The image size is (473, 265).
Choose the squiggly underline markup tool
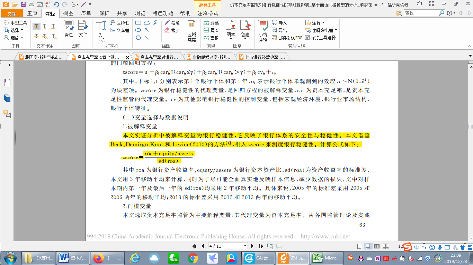pyautogui.click(x=45, y=26)
